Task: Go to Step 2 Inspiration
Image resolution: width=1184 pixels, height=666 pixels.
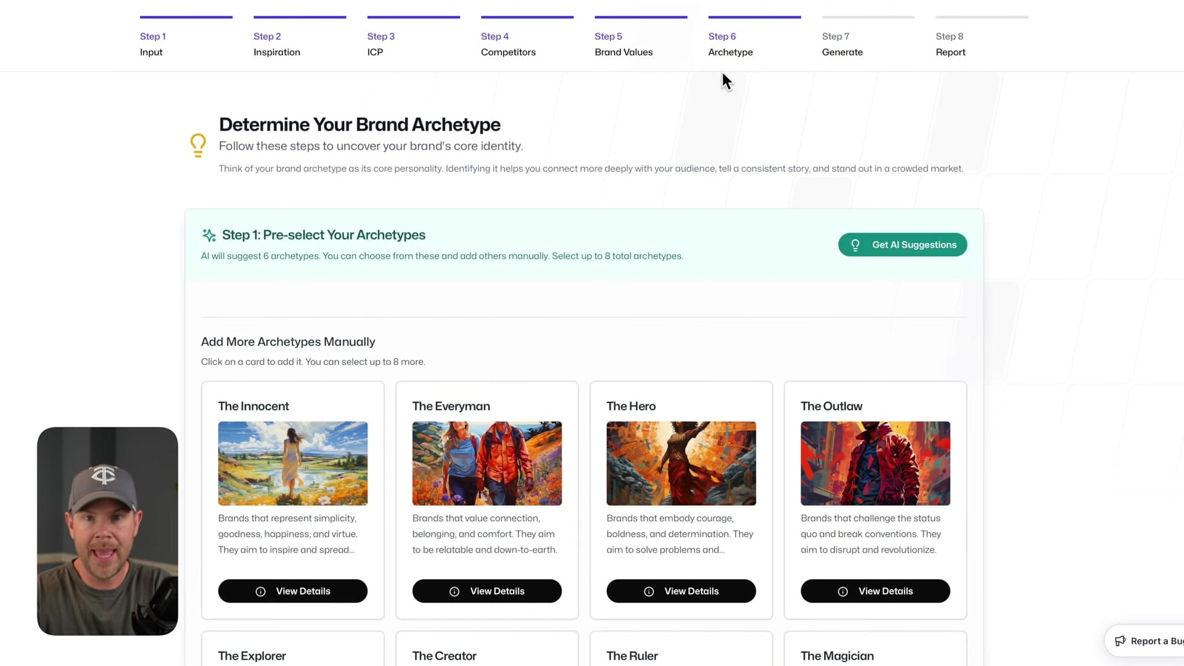Action: click(x=300, y=38)
